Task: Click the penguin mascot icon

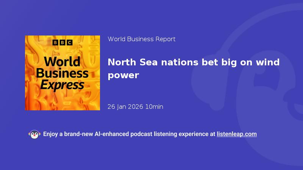Action: [34, 134]
